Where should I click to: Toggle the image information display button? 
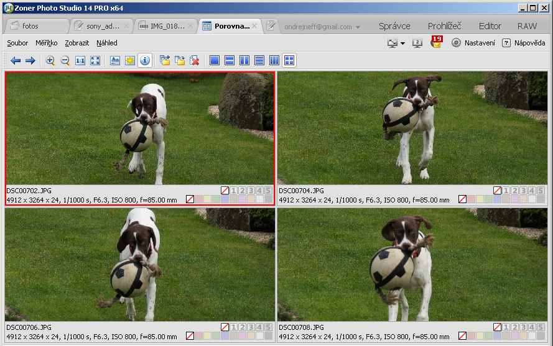tap(145, 60)
